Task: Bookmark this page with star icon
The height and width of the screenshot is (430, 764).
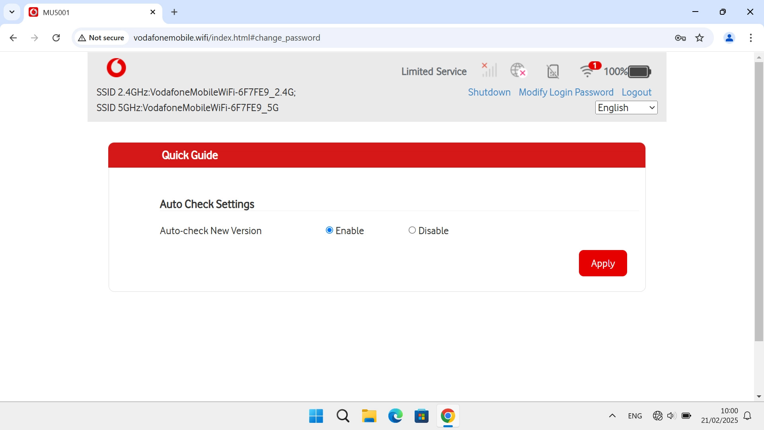Action: pos(700,38)
